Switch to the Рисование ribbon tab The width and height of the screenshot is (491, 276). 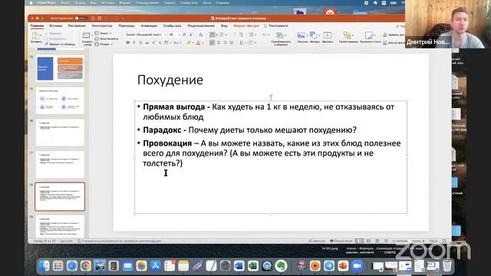[77, 25]
